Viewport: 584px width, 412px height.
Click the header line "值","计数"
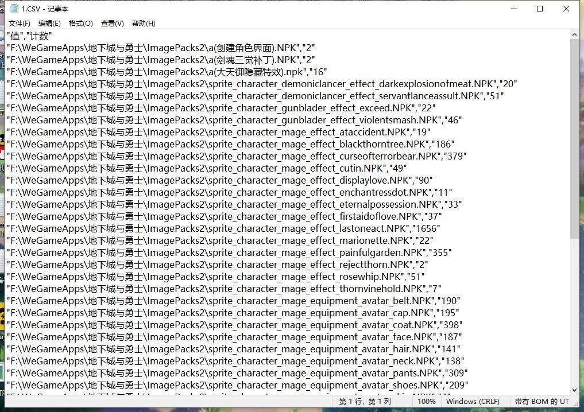click(29, 36)
